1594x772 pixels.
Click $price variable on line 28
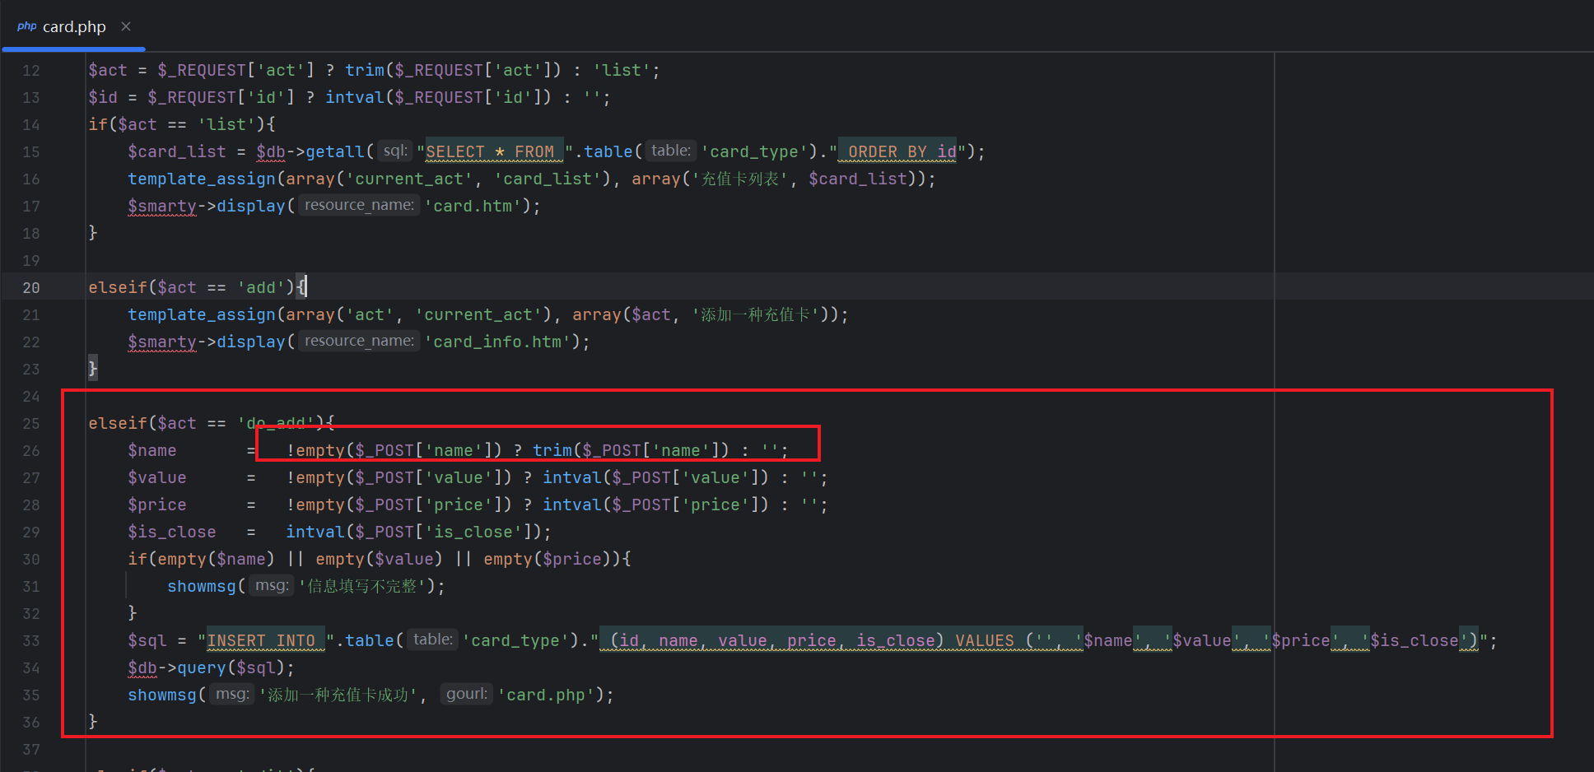click(157, 505)
